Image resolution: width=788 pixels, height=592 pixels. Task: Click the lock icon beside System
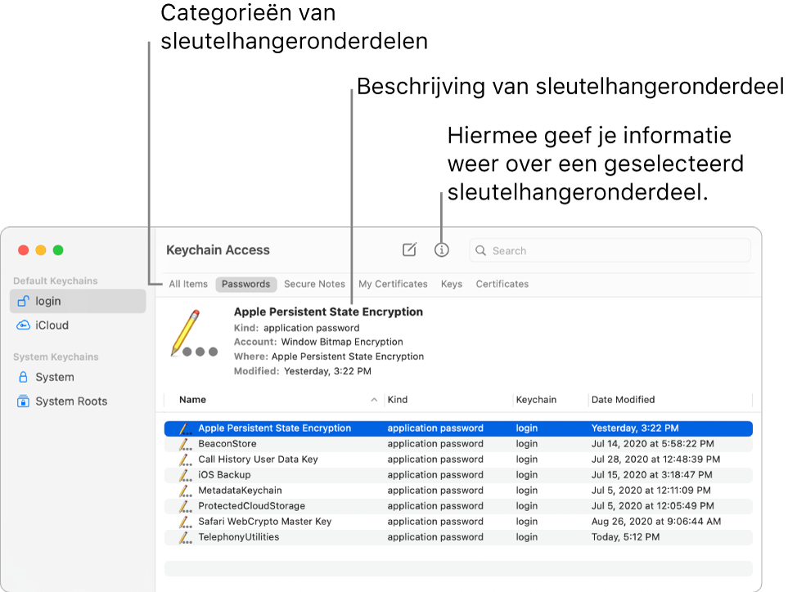(x=23, y=377)
